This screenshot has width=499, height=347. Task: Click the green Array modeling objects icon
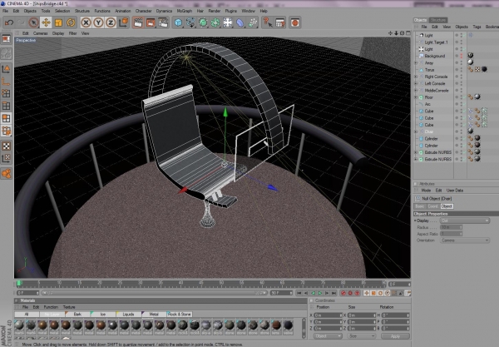pos(215,22)
